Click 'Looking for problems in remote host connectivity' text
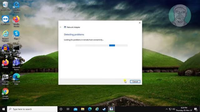The image size is (200, 112). (84, 40)
